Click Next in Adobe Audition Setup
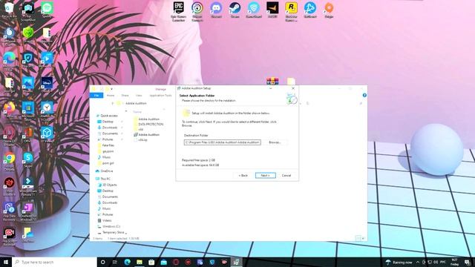Screen dimensions: 475x267 point(266,176)
